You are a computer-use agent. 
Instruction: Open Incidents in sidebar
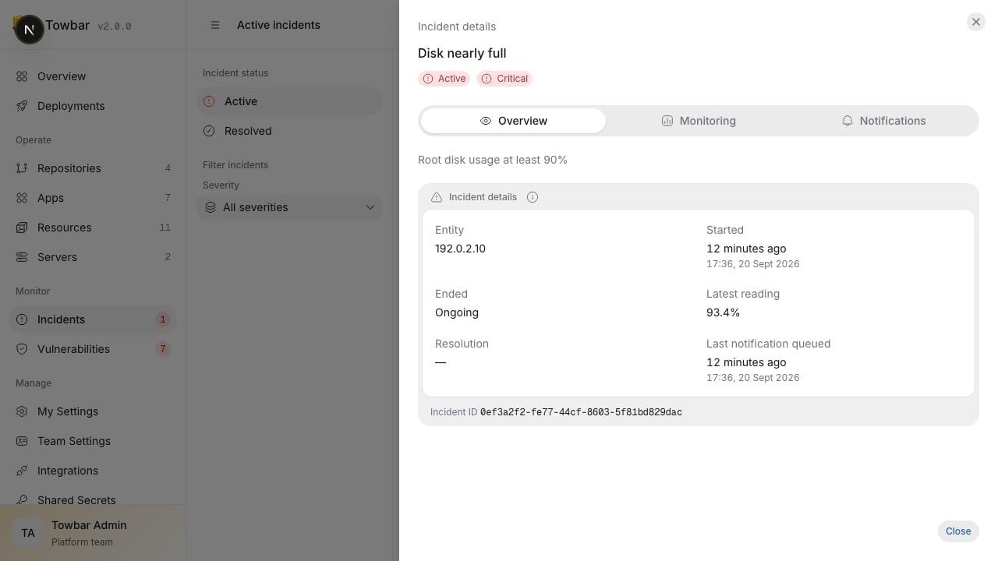point(94,319)
